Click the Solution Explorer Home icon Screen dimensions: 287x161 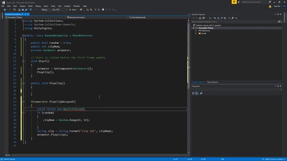click(200, 18)
